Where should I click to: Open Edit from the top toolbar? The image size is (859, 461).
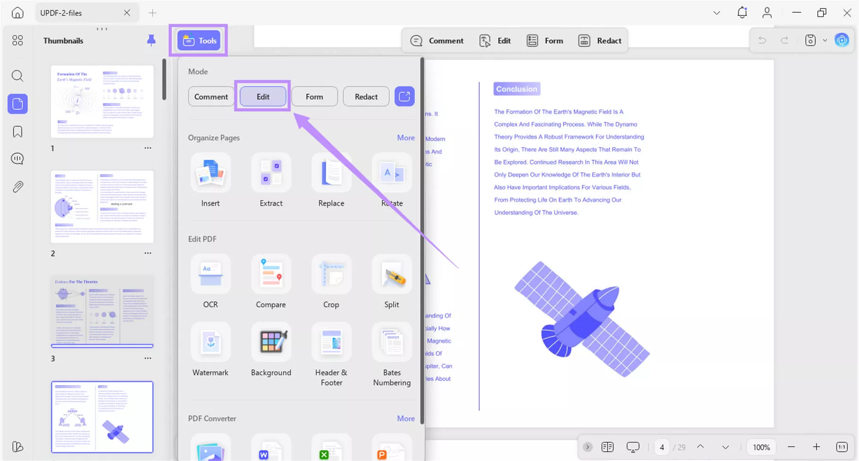(495, 40)
